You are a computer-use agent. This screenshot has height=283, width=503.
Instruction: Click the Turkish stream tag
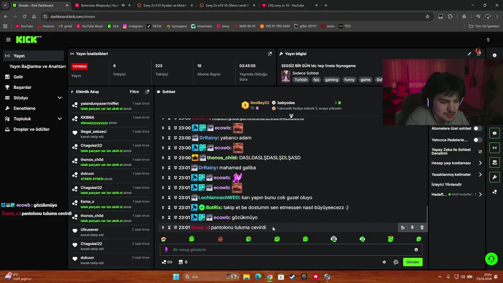click(301, 80)
